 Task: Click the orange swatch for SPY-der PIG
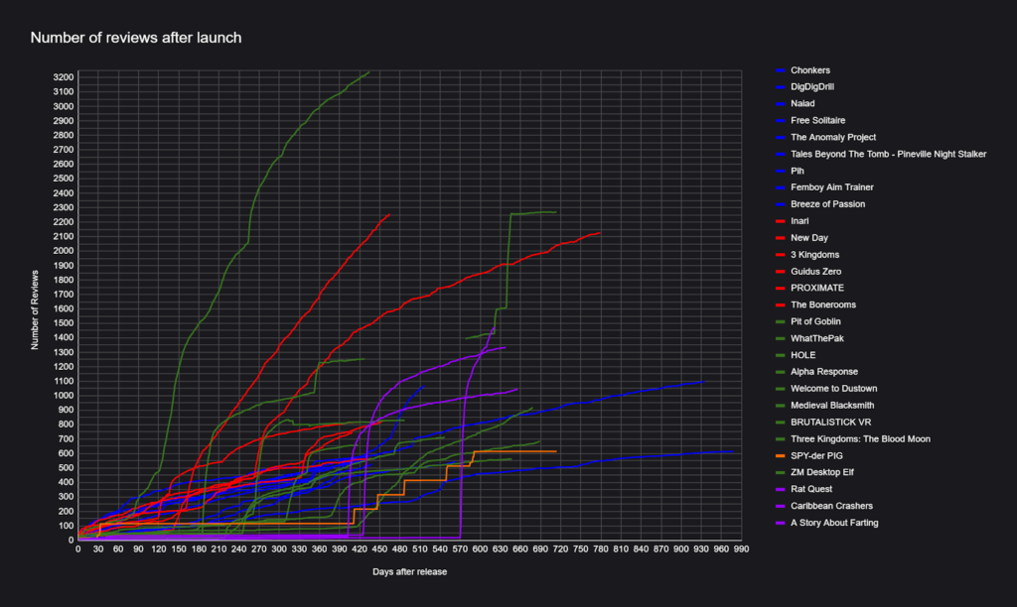pos(781,456)
